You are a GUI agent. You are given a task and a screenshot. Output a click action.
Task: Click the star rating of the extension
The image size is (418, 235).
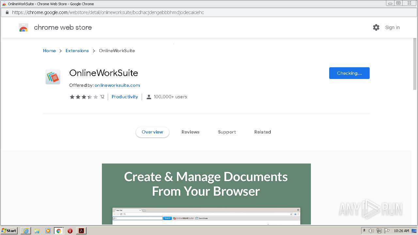click(x=84, y=97)
